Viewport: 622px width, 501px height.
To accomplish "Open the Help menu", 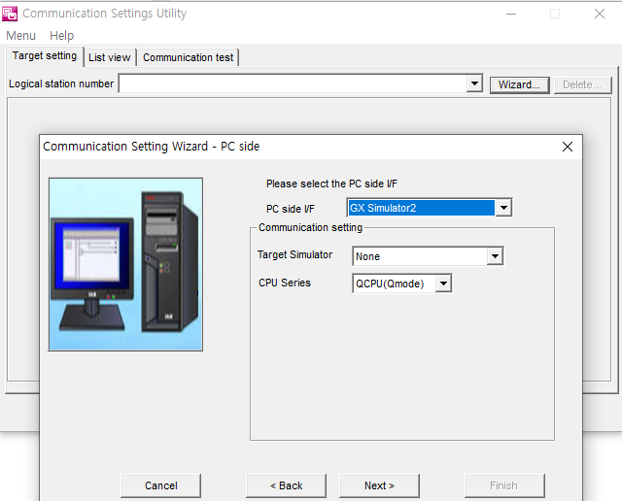I will [61, 36].
